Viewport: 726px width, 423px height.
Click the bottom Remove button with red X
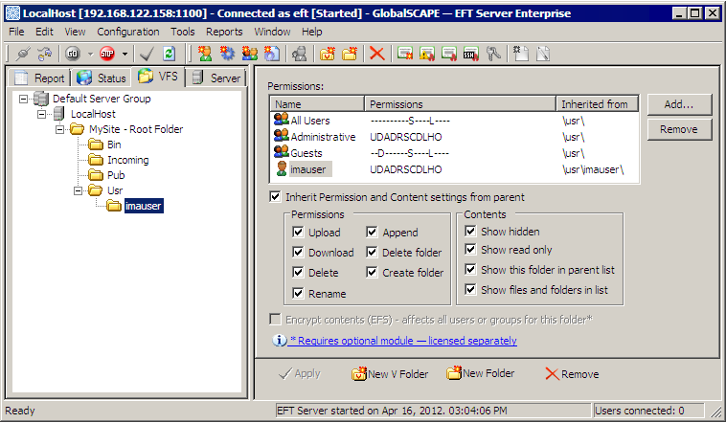(573, 374)
